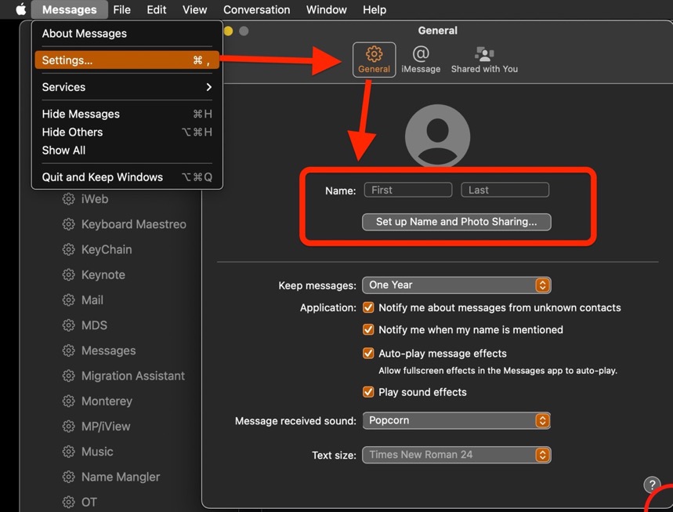This screenshot has height=512, width=673.
Task: Toggle notify when name is mentioned
Action: pyautogui.click(x=368, y=329)
